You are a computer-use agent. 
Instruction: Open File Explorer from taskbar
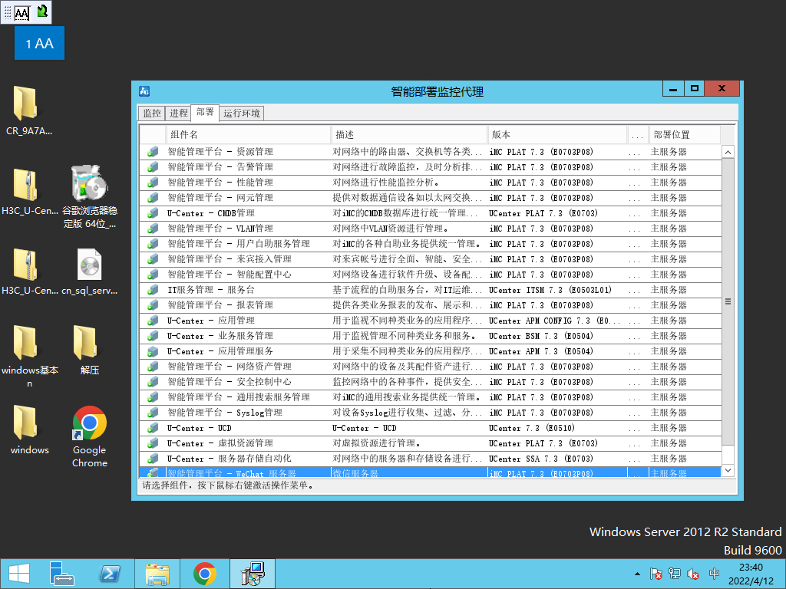pyautogui.click(x=157, y=574)
